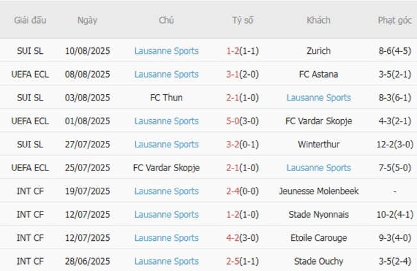Image resolution: width=417 pixels, height=271 pixels.
Task: Click the 'Phạt góc' column header
Action: pos(395,20)
